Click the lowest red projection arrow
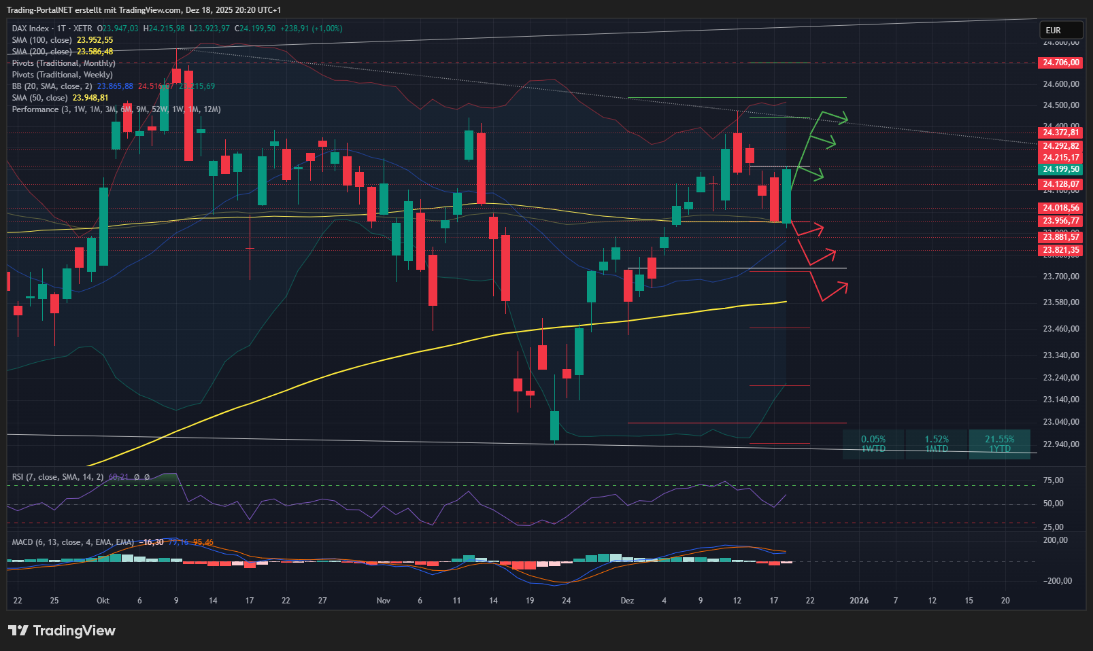The width and height of the screenshot is (1093, 651). tap(832, 289)
